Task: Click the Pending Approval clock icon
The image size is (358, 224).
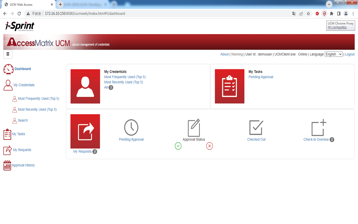Action: pyautogui.click(x=131, y=127)
